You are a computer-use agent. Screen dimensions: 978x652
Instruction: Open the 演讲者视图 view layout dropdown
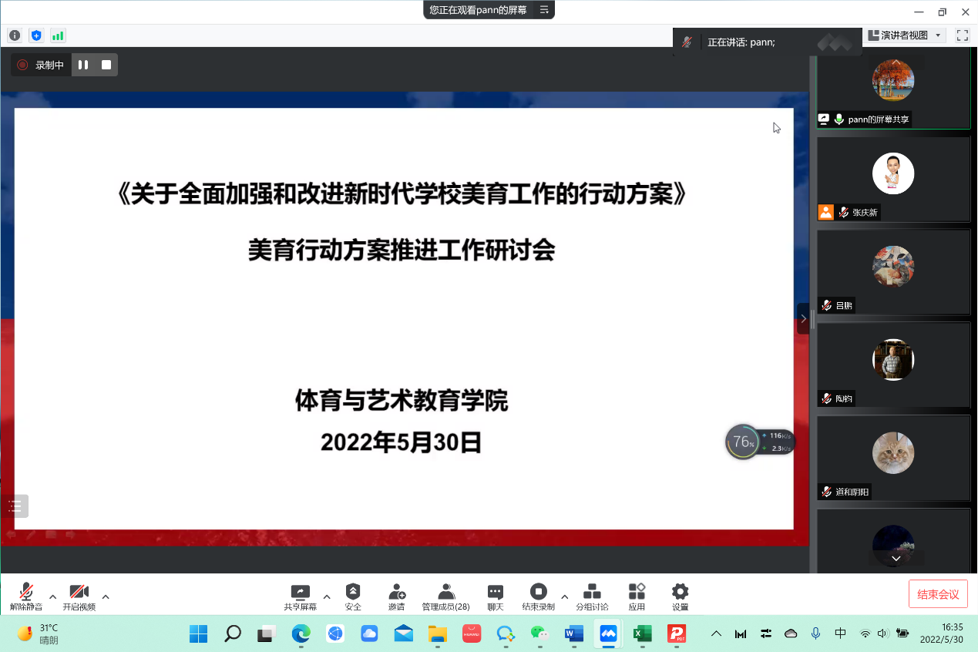pyautogui.click(x=906, y=35)
